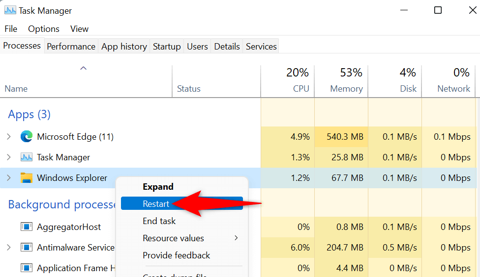Click the AggregatorHost process icon
Image resolution: width=480 pixels, height=277 pixels.
27,227
